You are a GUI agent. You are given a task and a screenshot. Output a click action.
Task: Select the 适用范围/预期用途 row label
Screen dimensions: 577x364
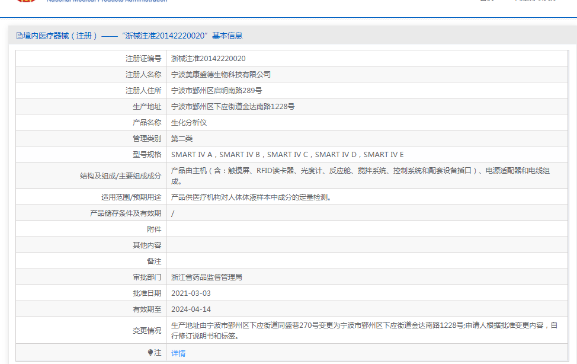131,197
